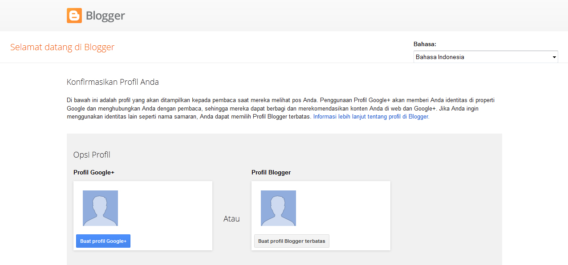Click the Selamat datang di Blogger heading
568x265 pixels.
click(62, 47)
